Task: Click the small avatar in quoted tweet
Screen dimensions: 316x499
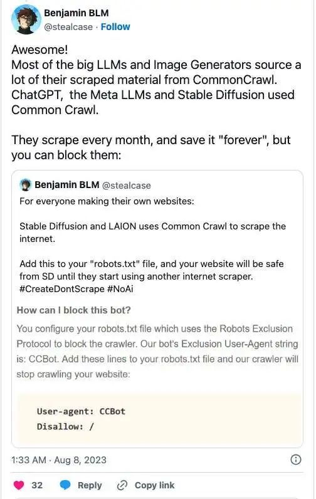Action: 26,184
